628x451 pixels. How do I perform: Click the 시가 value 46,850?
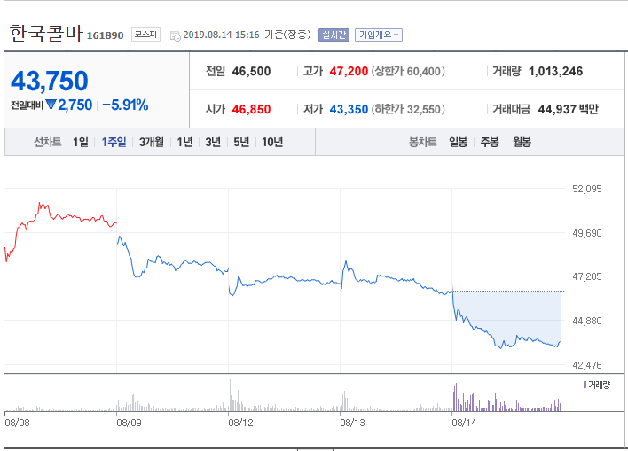(x=251, y=109)
